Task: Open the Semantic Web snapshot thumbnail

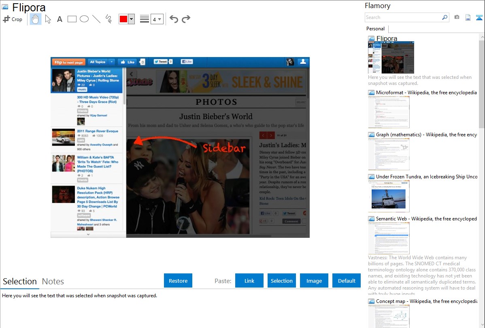Action: pyautogui.click(x=389, y=238)
